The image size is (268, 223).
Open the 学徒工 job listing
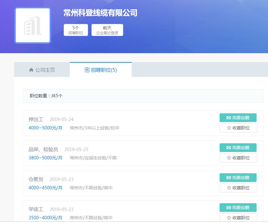click(36, 209)
